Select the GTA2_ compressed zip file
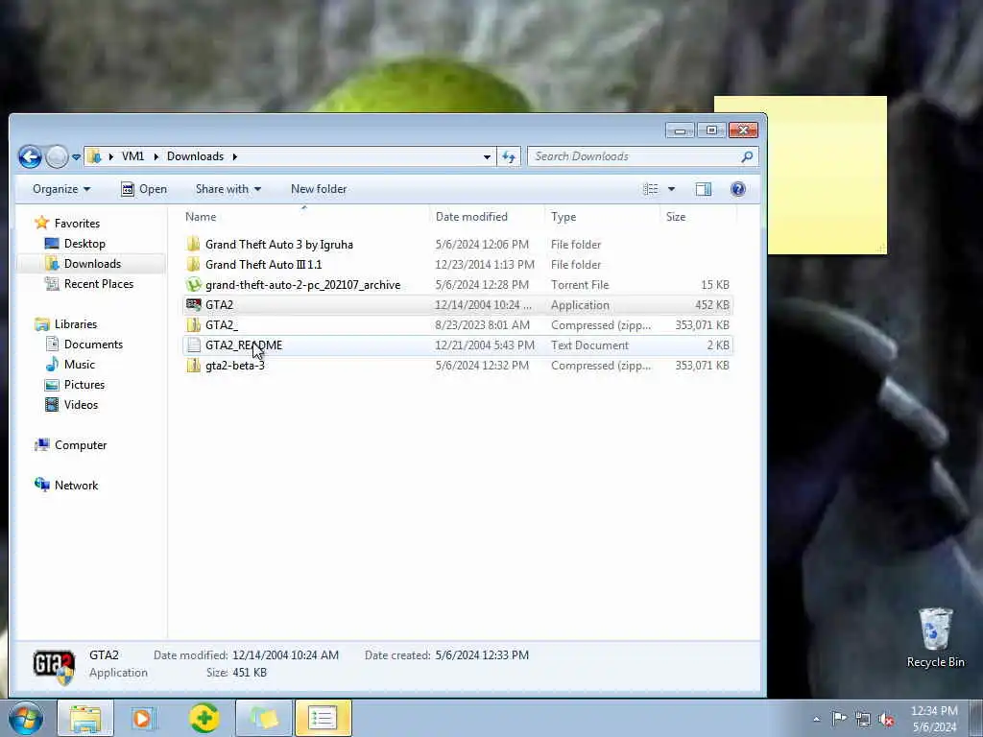The width and height of the screenshot is (983, 737). pyautogui.click(x=458, y=324)
